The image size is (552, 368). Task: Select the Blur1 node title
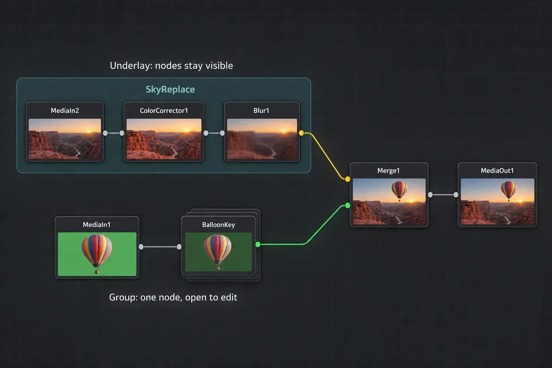click(261, 111)
